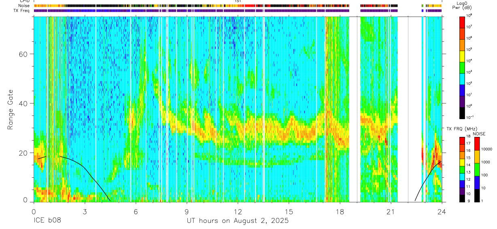497x229 pixels.
Task: Pick the red top segment of the Lag0 Pwr colorbar
Action: 462,22
